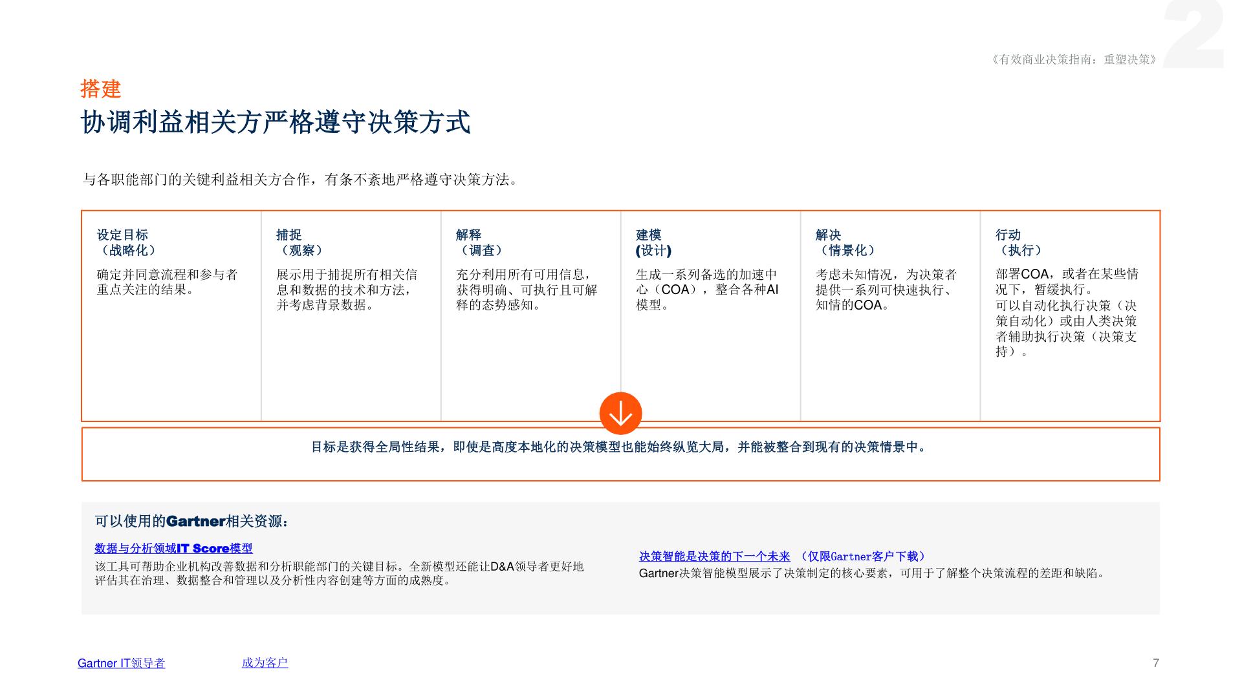Click the summary sentence 目标是获得全局性结果

coord(620,447)
